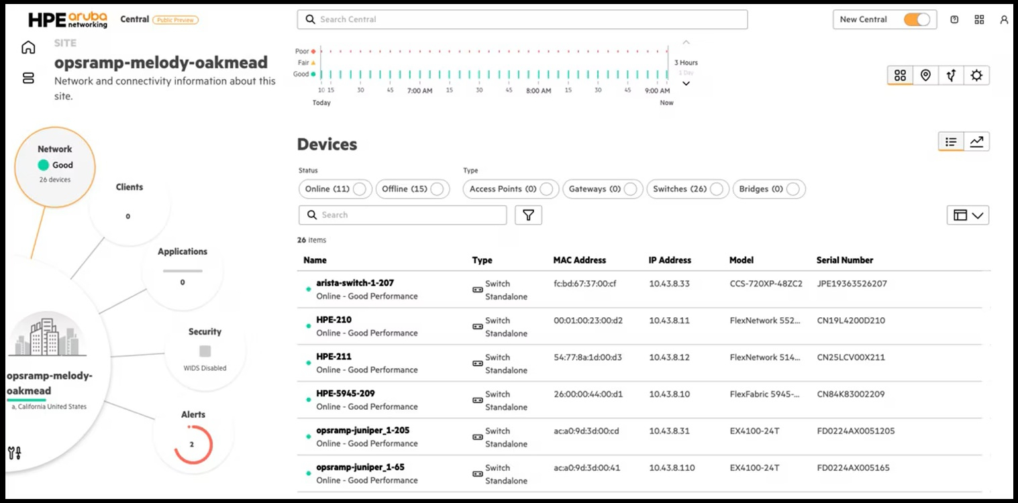Viewport: 1018px width, 503px height.
Task: Open the help question mark icon
Action: tap(954, 19)
